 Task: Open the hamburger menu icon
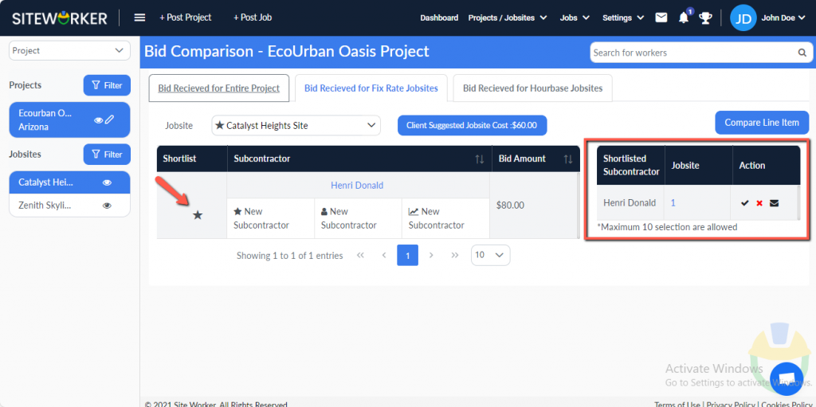[x=139, y=18]
